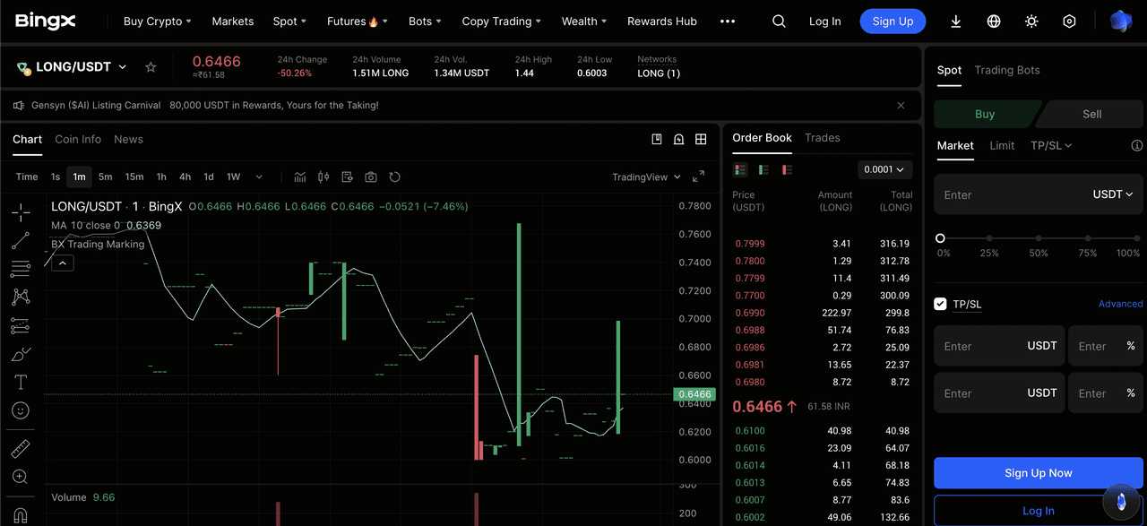Viewport: 1147px width, 526px height.
Task: Open the language globe icon
Action: pos(994,22)
